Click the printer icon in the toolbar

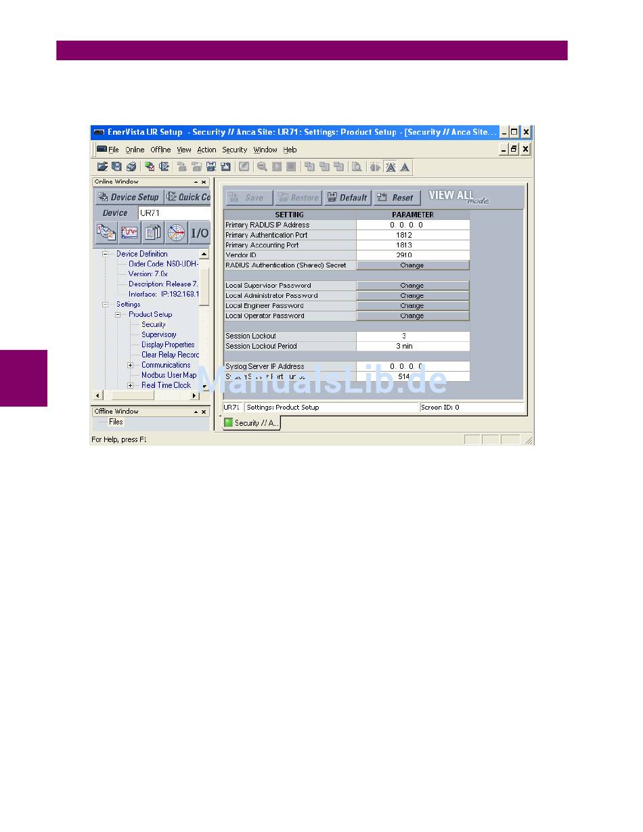tap(131, 167)
